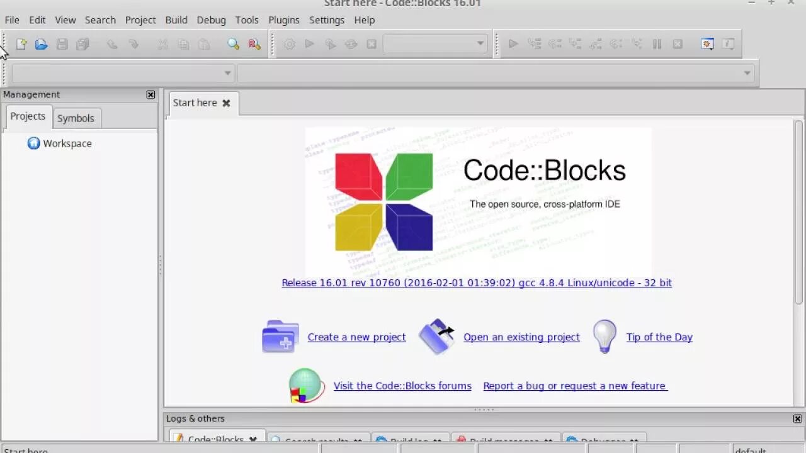Open the Search menu
Image resolution: width=806 pixels, height=453 pixels.
(100, 20)
